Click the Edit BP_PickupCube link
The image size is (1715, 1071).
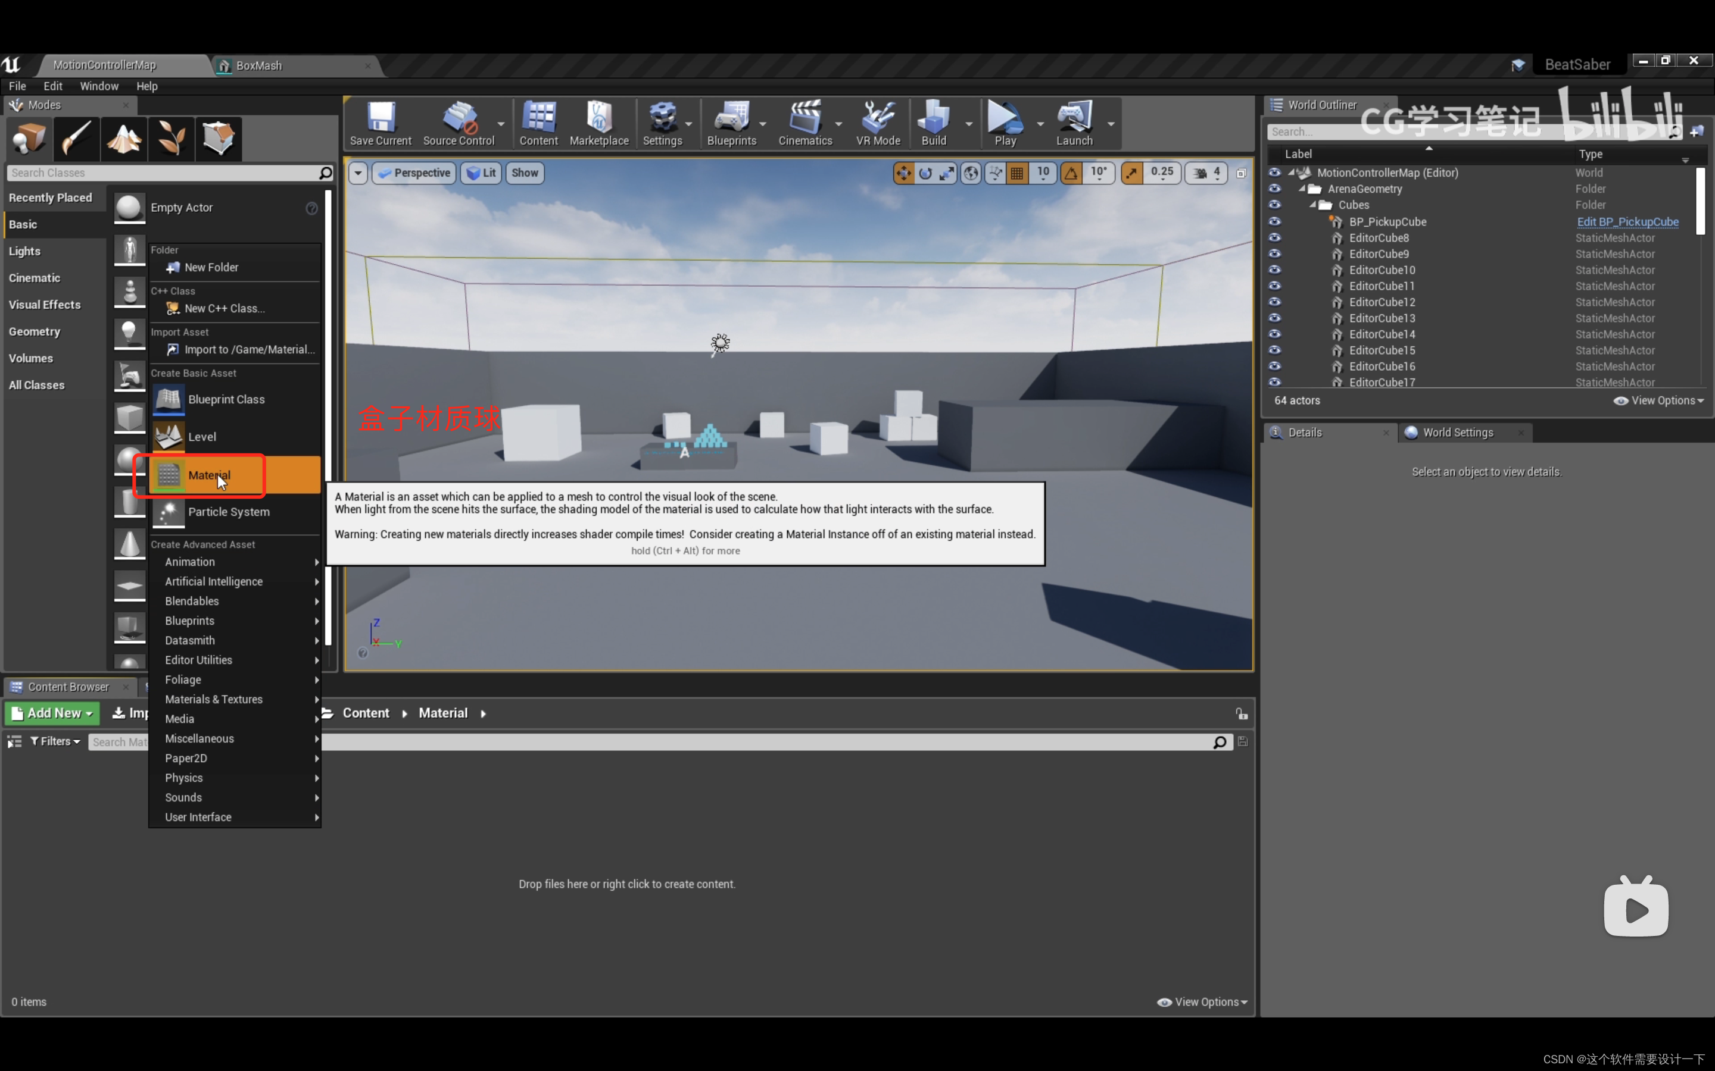[1627, 222]
